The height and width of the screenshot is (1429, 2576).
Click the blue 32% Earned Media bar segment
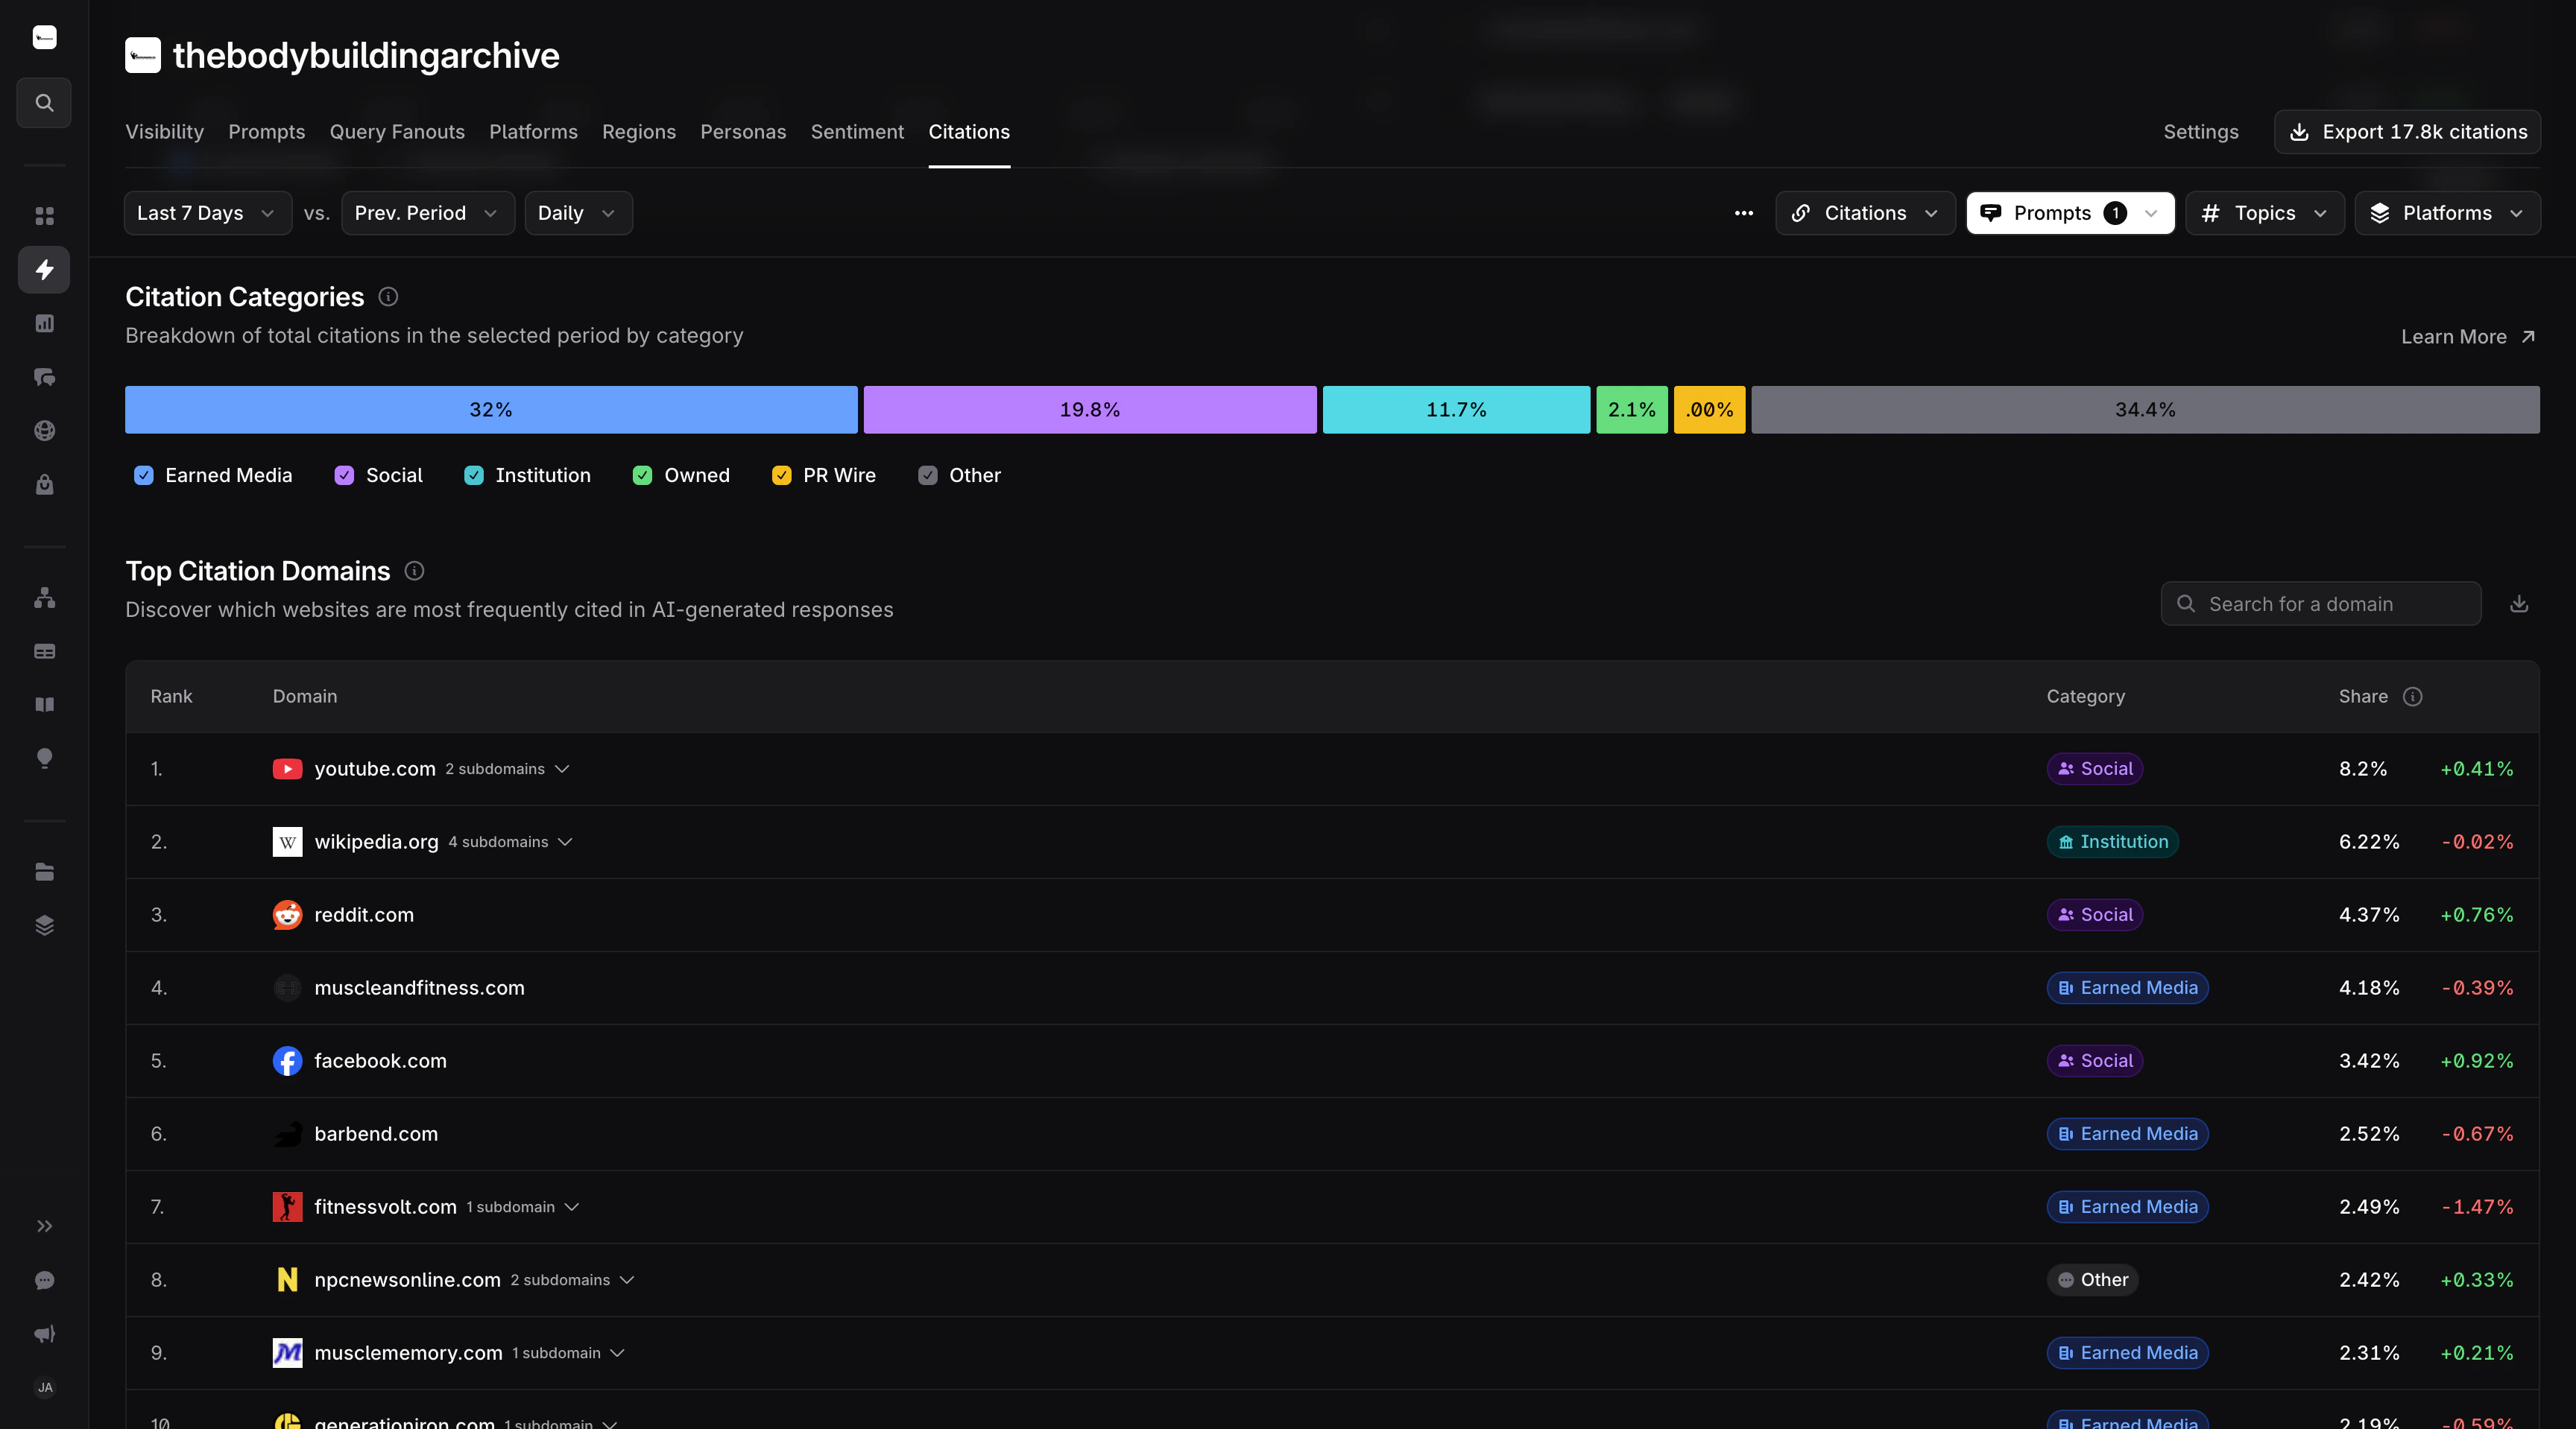click(491, 410)
